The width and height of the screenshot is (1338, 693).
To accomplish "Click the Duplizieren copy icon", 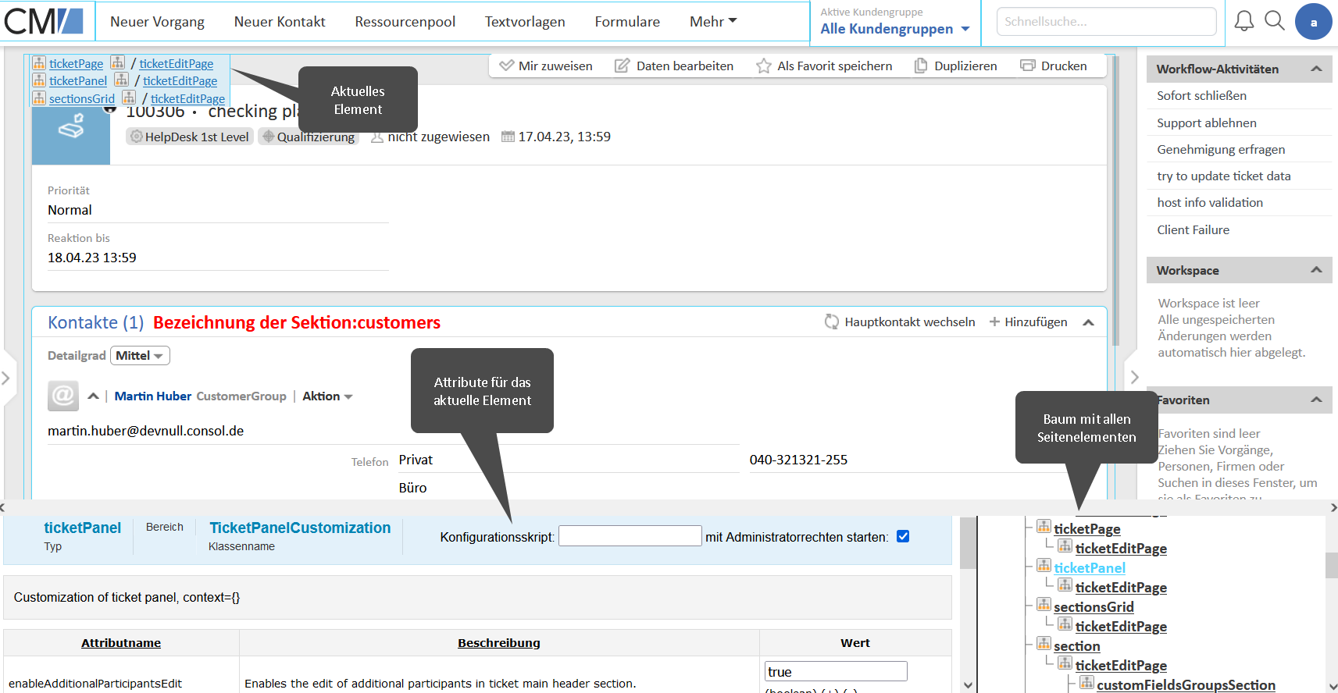I will [x=921, y=66].
